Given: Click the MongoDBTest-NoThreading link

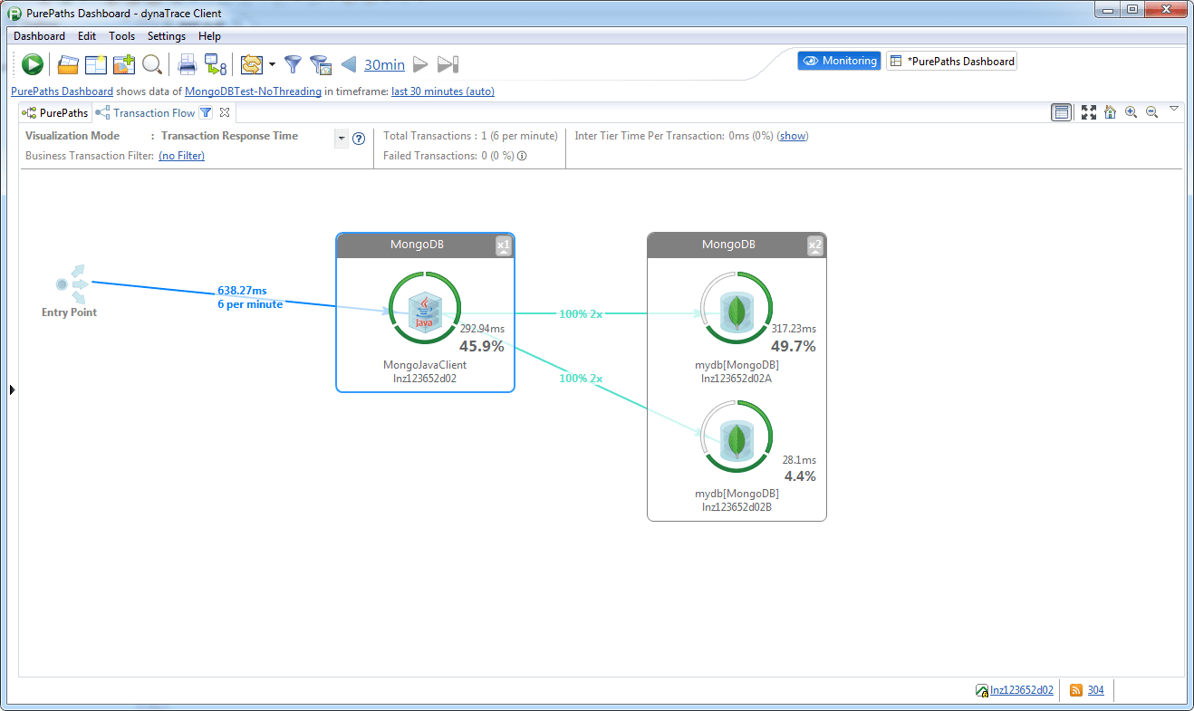Looking at the screenshot, I should tap(253, 91).
